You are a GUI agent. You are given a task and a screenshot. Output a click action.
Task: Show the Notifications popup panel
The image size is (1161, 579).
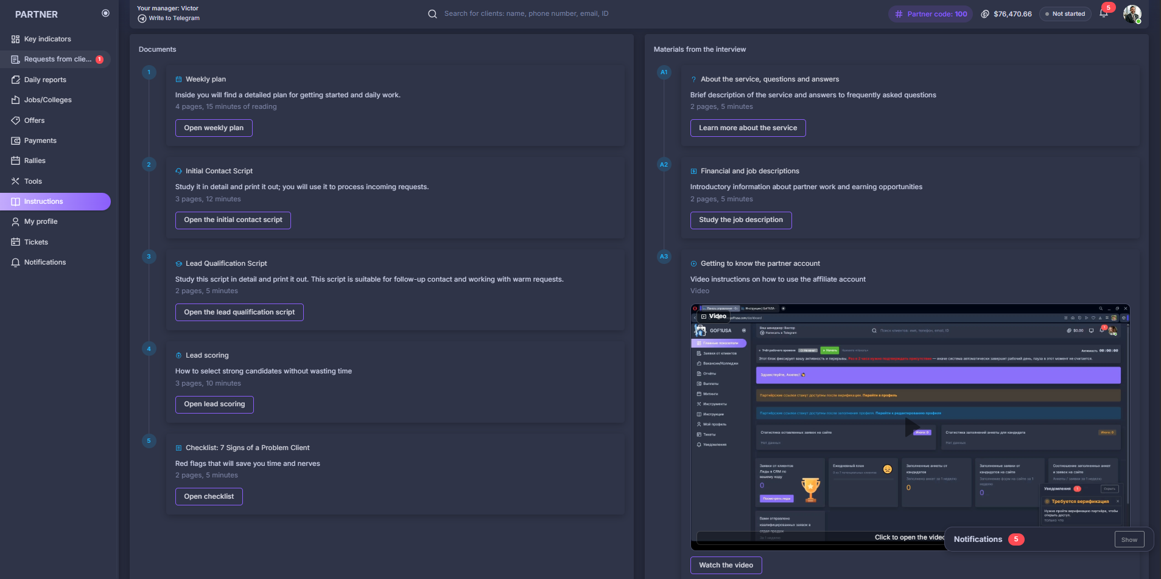1129,539
